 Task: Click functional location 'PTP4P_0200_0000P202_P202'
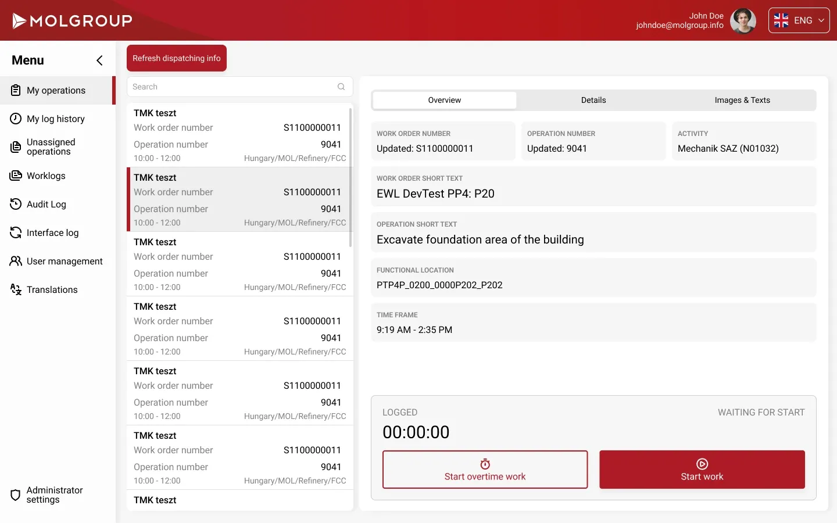click(x=439, y=285)
